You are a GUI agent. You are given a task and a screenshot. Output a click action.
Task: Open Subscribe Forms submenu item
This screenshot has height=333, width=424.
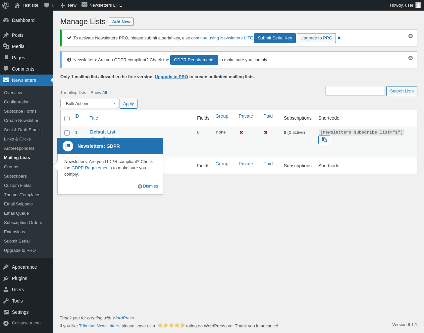[20, 111]
